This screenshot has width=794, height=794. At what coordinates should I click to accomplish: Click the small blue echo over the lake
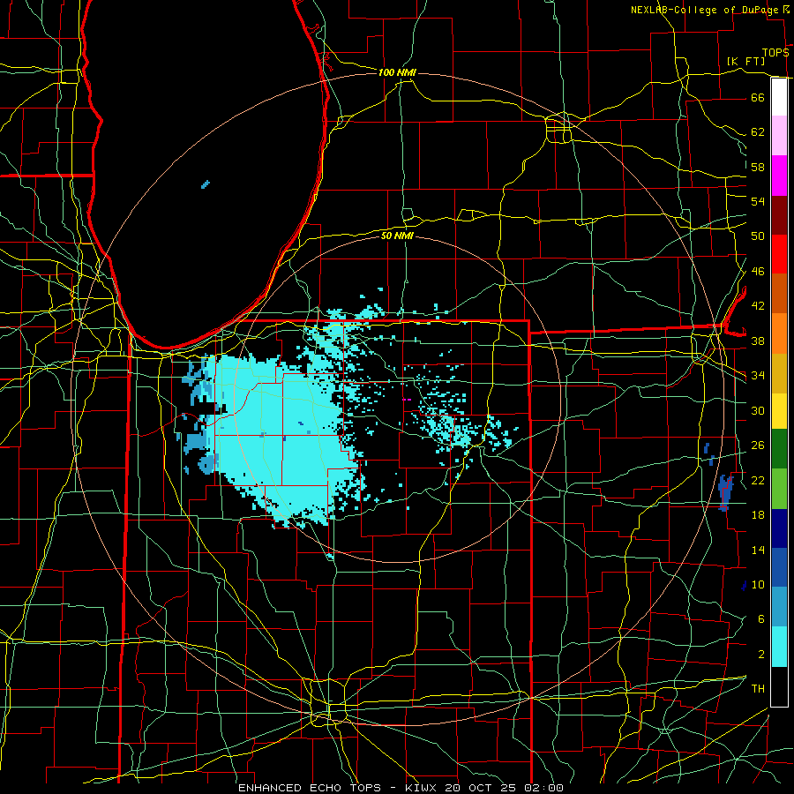206,184
